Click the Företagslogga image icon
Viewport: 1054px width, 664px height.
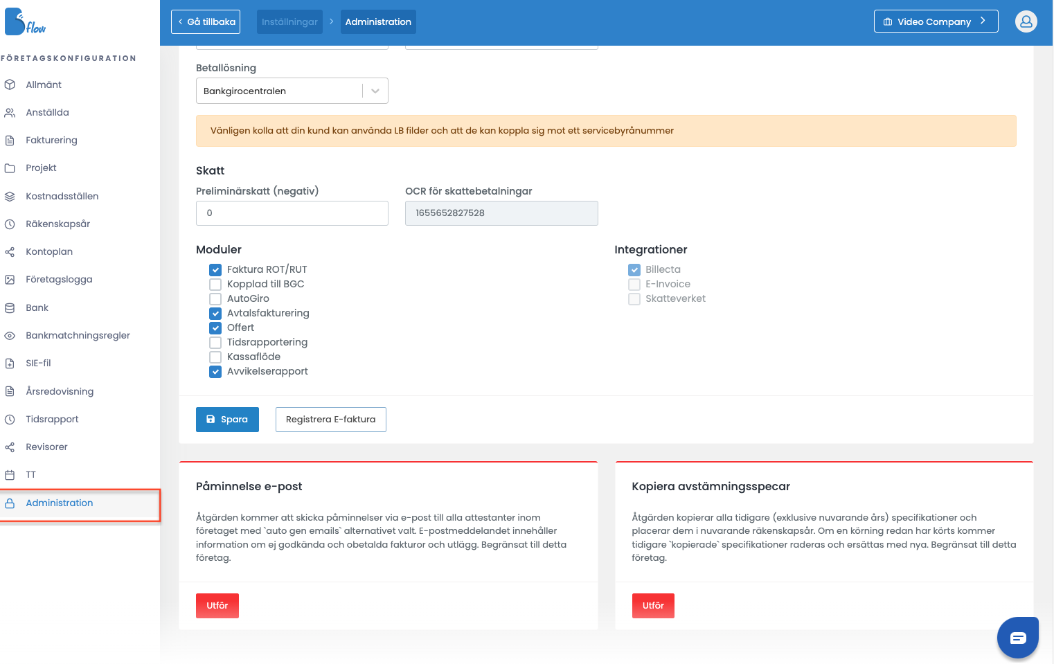click(10, 280)
